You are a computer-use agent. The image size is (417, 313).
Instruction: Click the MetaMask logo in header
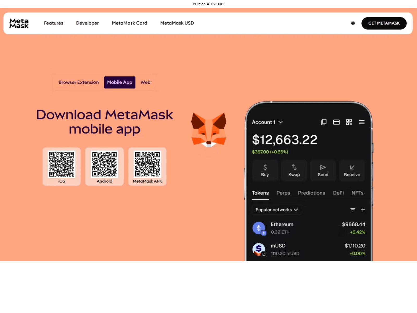(19, 23)
